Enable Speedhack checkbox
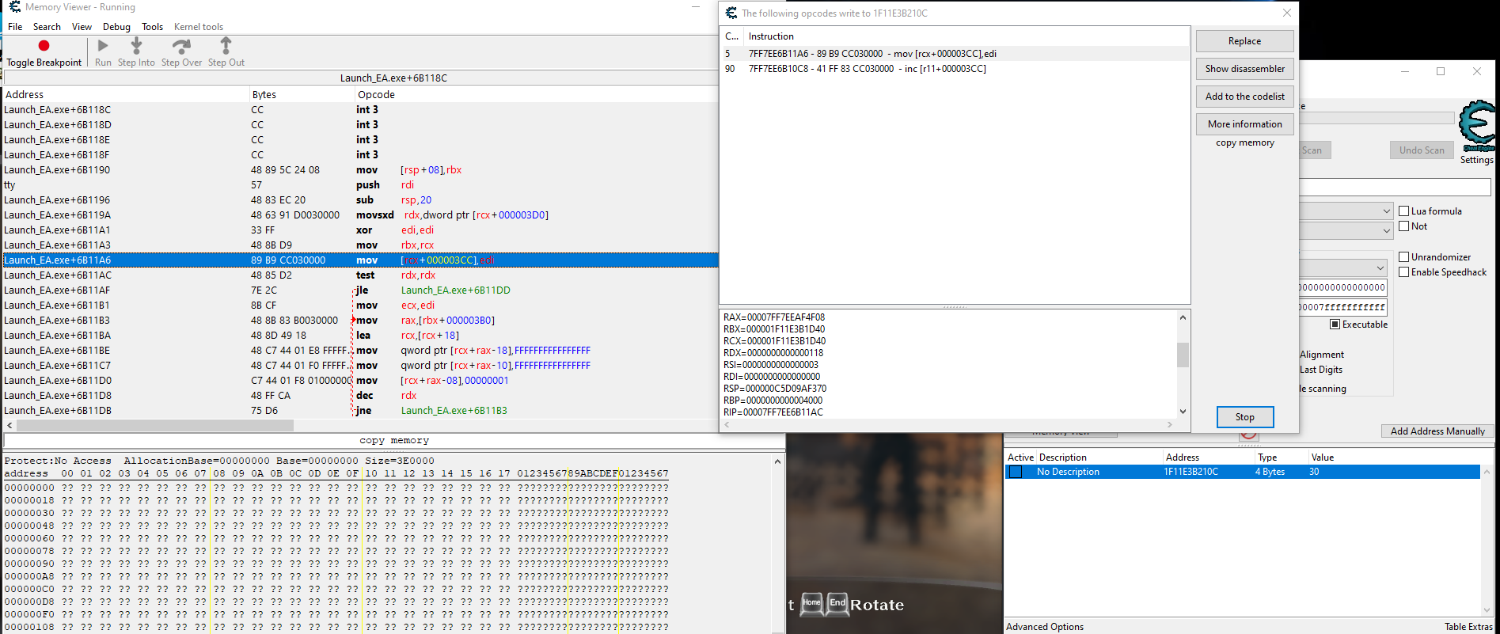 [x=1404, y=272]
